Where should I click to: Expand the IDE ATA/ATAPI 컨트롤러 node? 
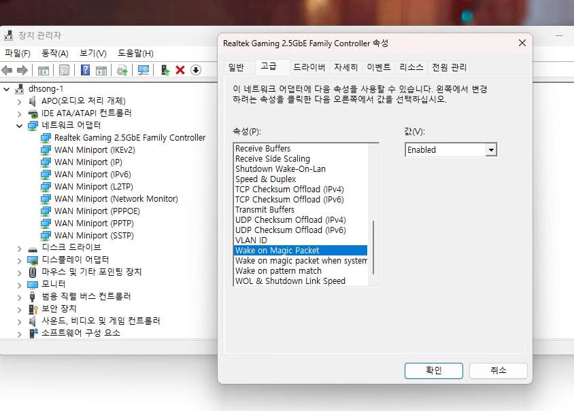(x=20, y=114)
